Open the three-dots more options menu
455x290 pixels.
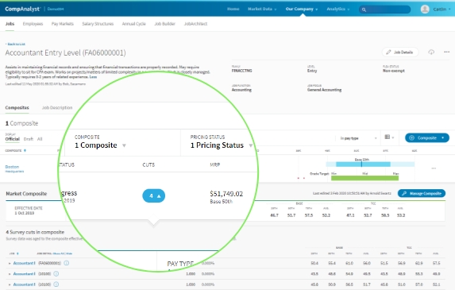point(446,52)
